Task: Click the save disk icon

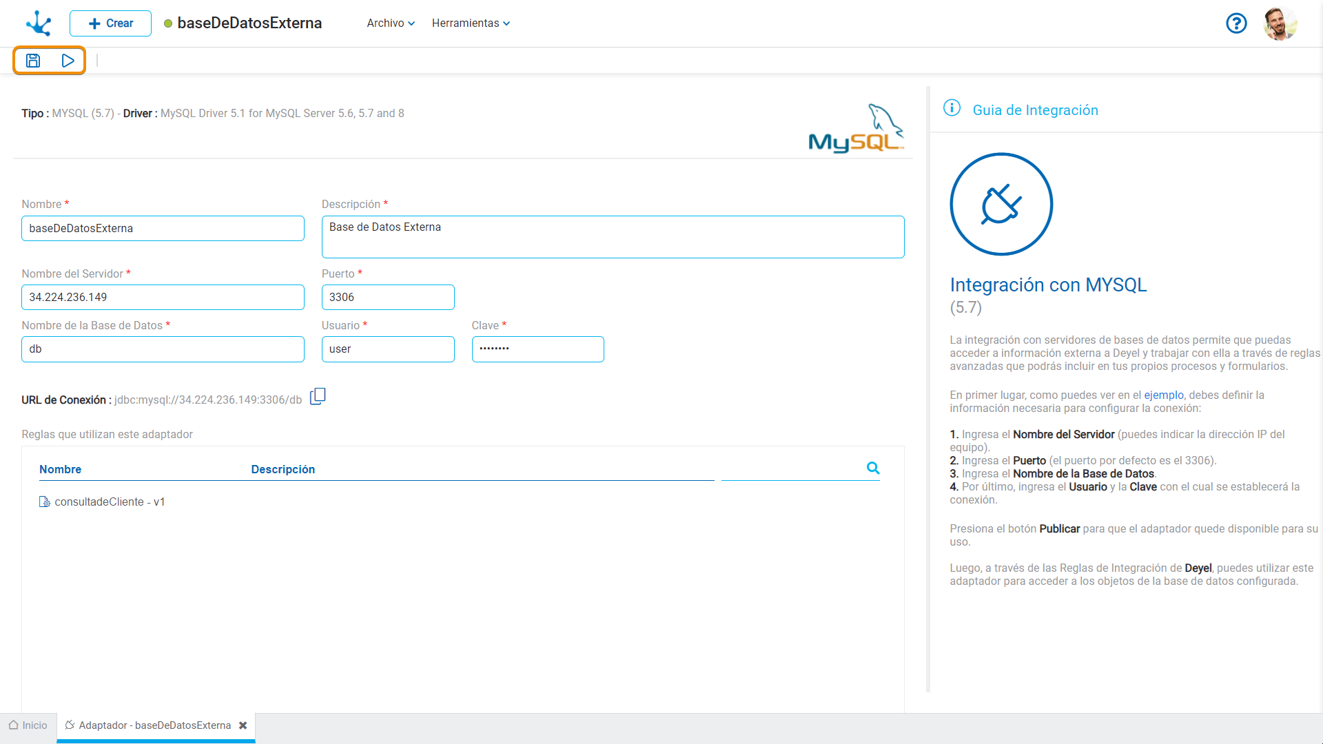Action: 33,61
